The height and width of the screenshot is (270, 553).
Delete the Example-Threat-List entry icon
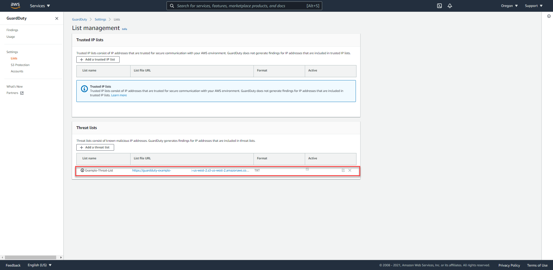(x=350, y=170)
